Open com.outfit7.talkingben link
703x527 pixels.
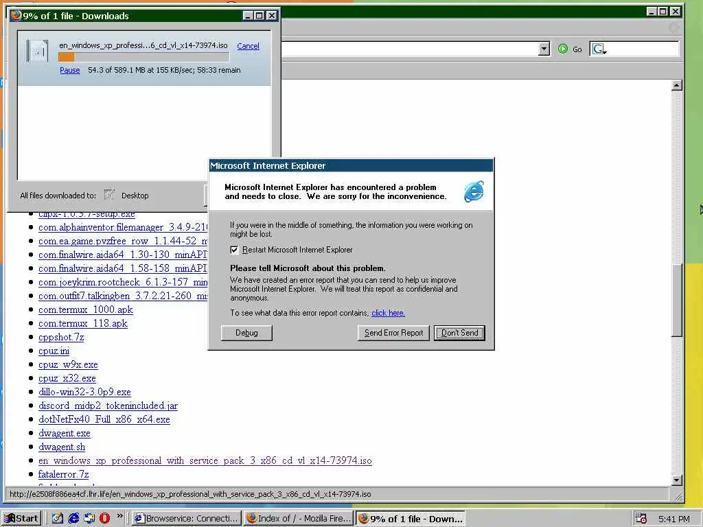pyautogui.click(x=124, y=296)
